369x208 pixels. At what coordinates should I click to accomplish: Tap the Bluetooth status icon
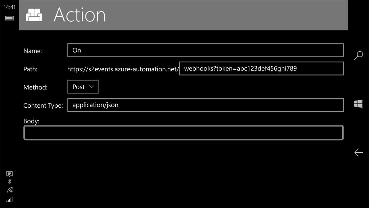(9, 182)
